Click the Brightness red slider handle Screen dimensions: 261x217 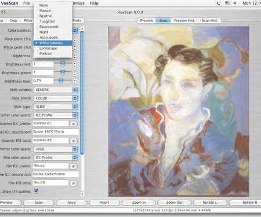(63, 64)
